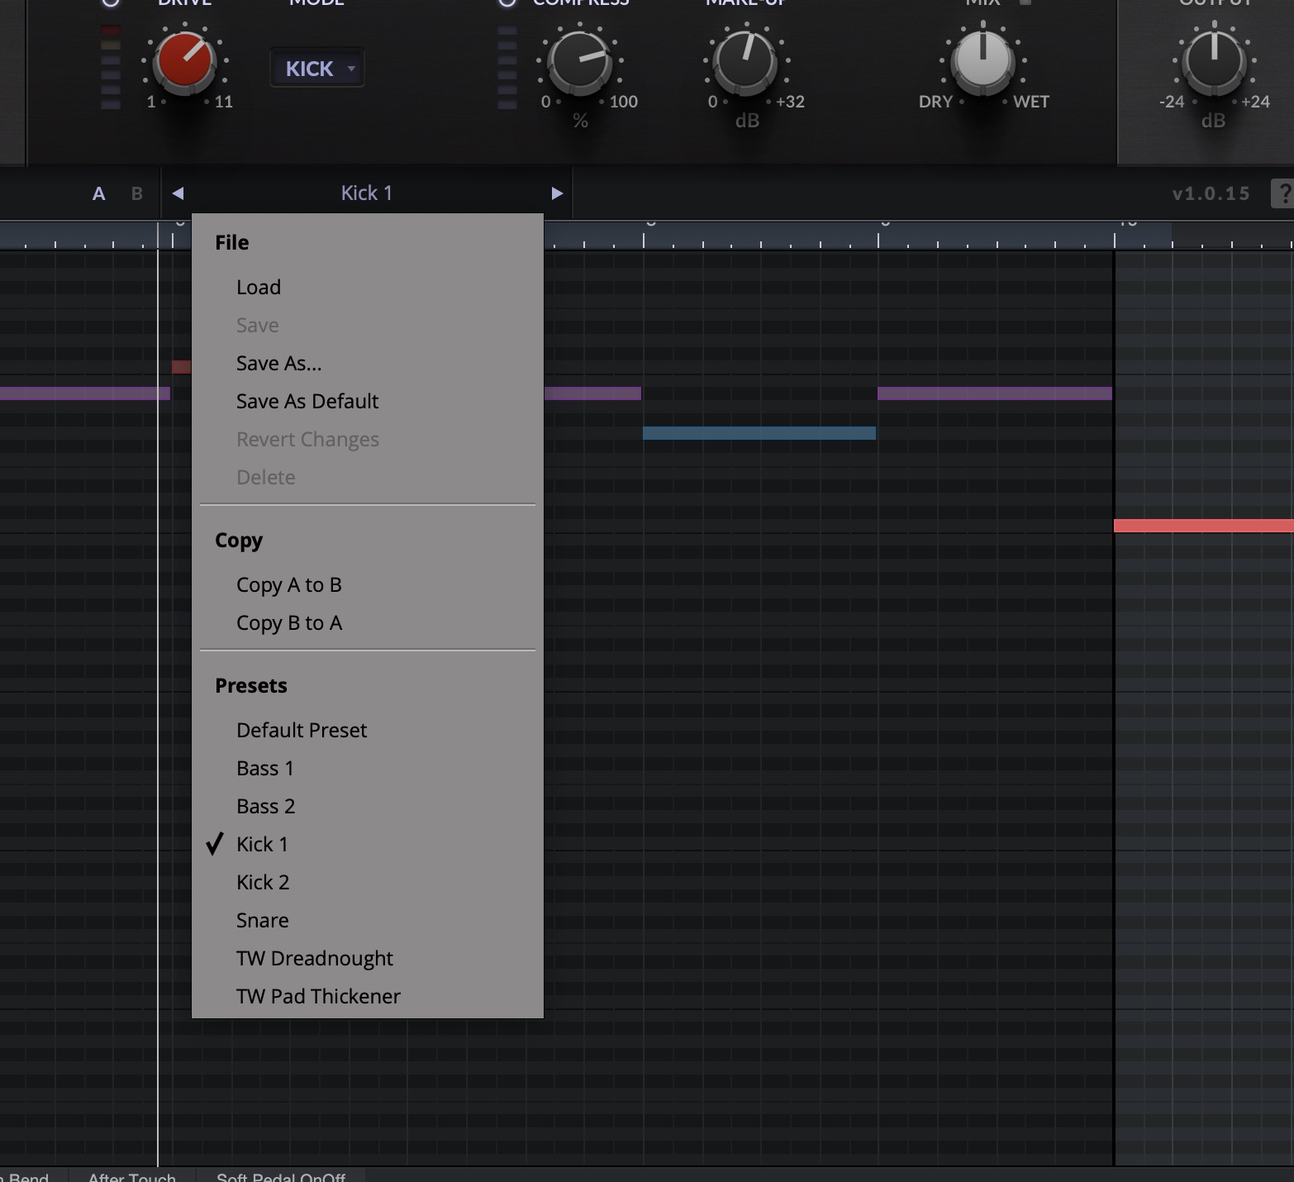Screen dimensions: 1294x1182
Task: Select Copy A to B
Action: [288, 584]
